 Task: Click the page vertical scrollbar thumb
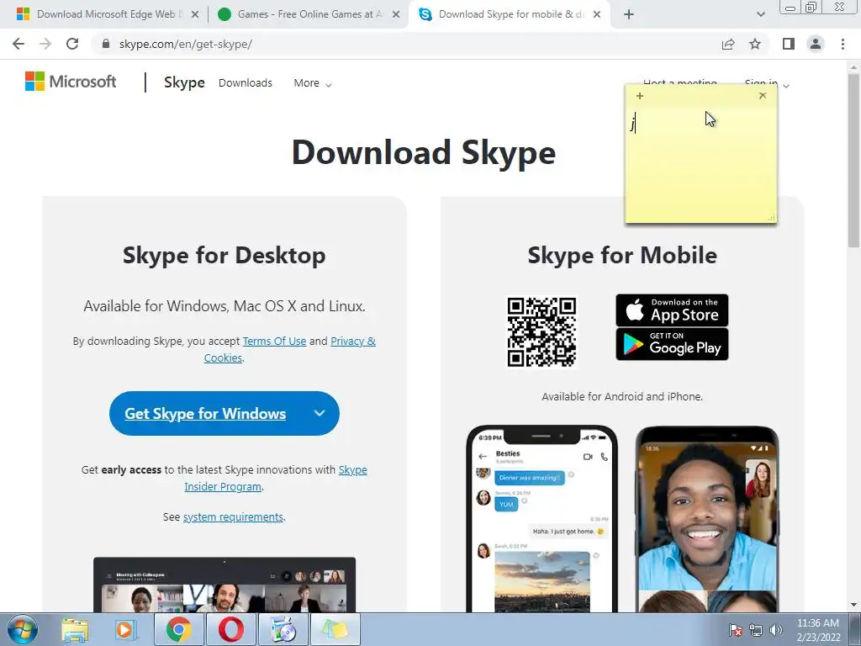click(x=853, y=159)
